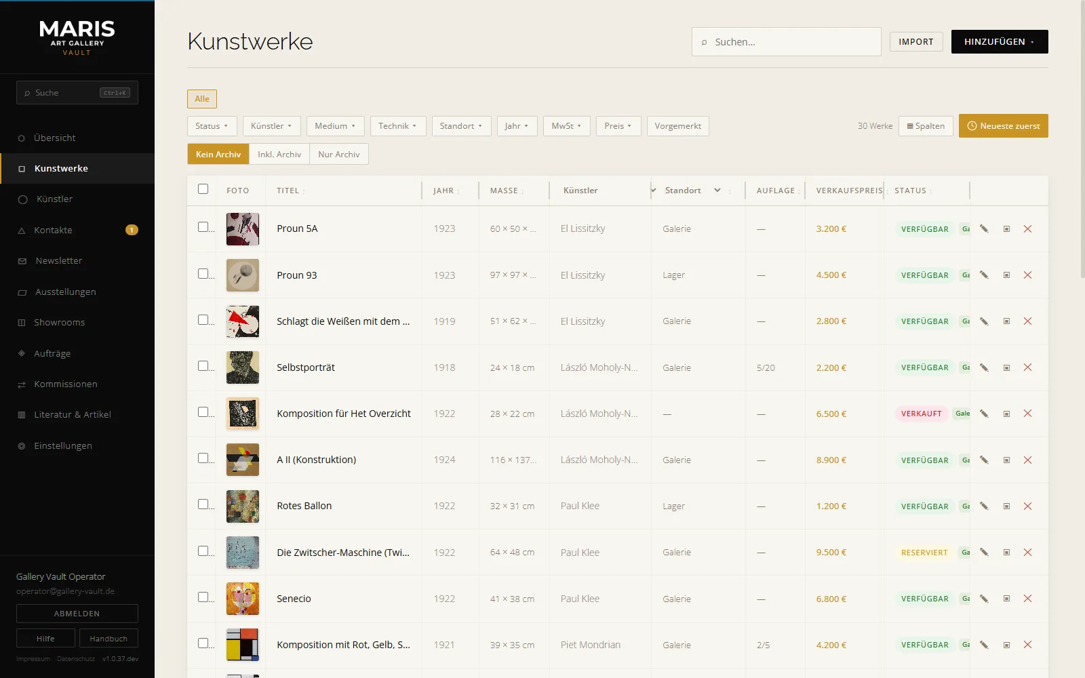Select the Nur Archiv tab

[339, 155]
